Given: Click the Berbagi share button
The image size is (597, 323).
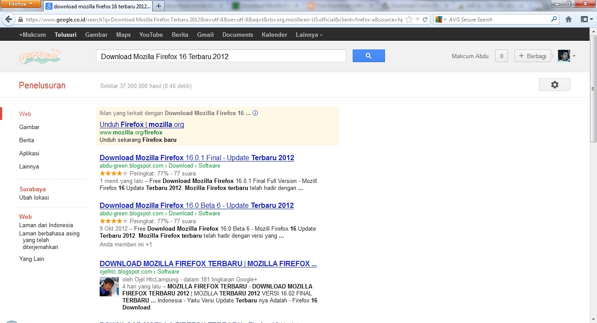Looking at the screenshot, I should pyautogui.click(x=533, y=56).
